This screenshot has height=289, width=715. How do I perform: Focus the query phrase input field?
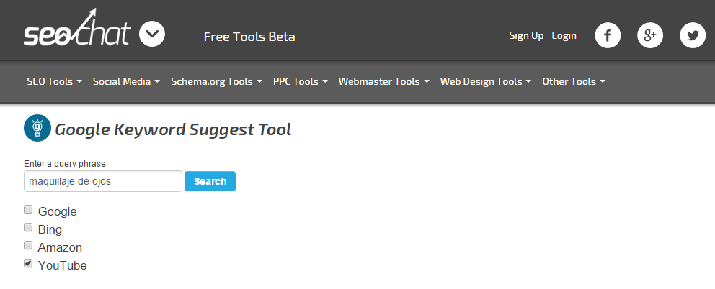pos(103,181)
